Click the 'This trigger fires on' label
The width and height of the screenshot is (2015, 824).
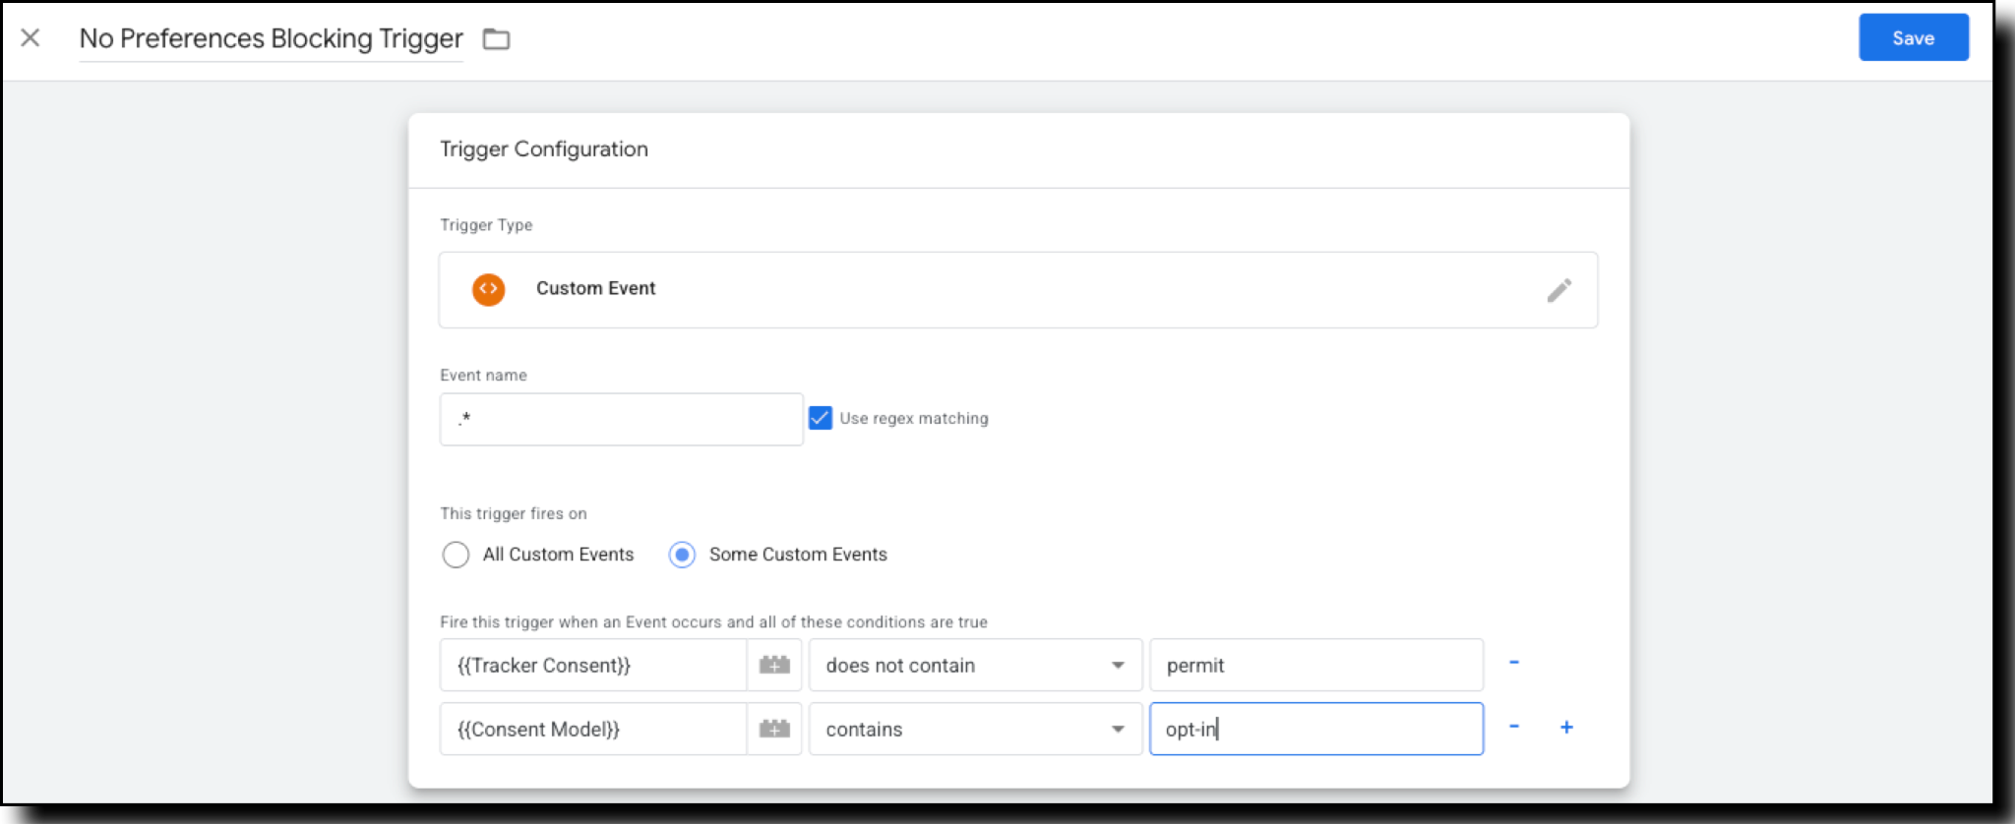(x=514, y=514)
